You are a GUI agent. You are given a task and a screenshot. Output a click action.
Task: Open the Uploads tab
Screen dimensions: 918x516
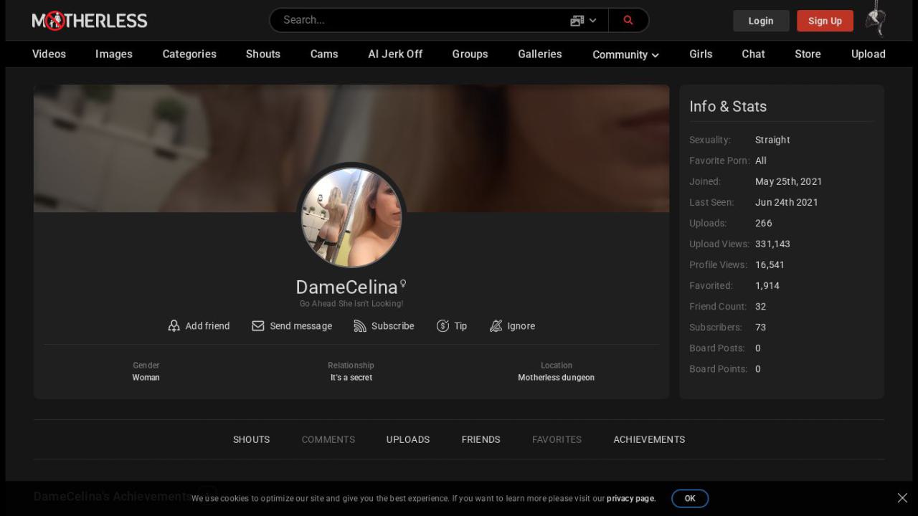pyautogui.click(x=407, y=439)
